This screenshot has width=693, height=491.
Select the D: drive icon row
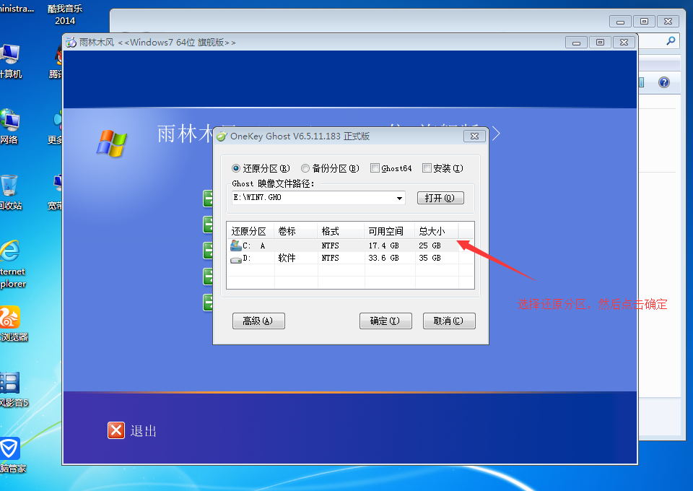tap(236, 258)
